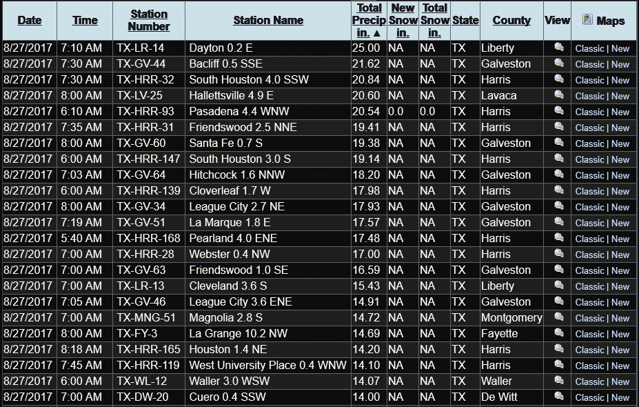The image size is (639, 407).
Task: Sort table by County header
Action: coord(511,21)
